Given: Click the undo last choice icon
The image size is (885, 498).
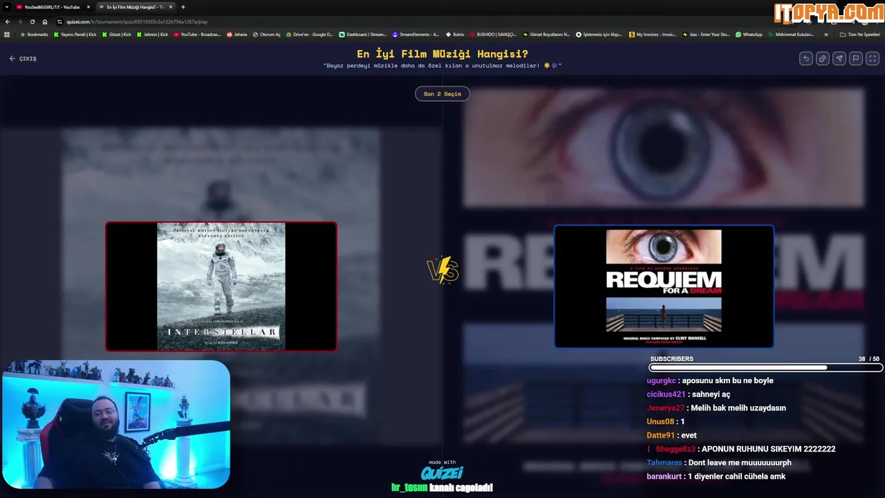Looking at the screenshot, I should (805, 59).
